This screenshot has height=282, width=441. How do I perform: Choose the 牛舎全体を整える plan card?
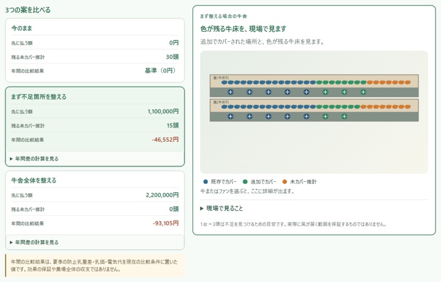point(95,210)
